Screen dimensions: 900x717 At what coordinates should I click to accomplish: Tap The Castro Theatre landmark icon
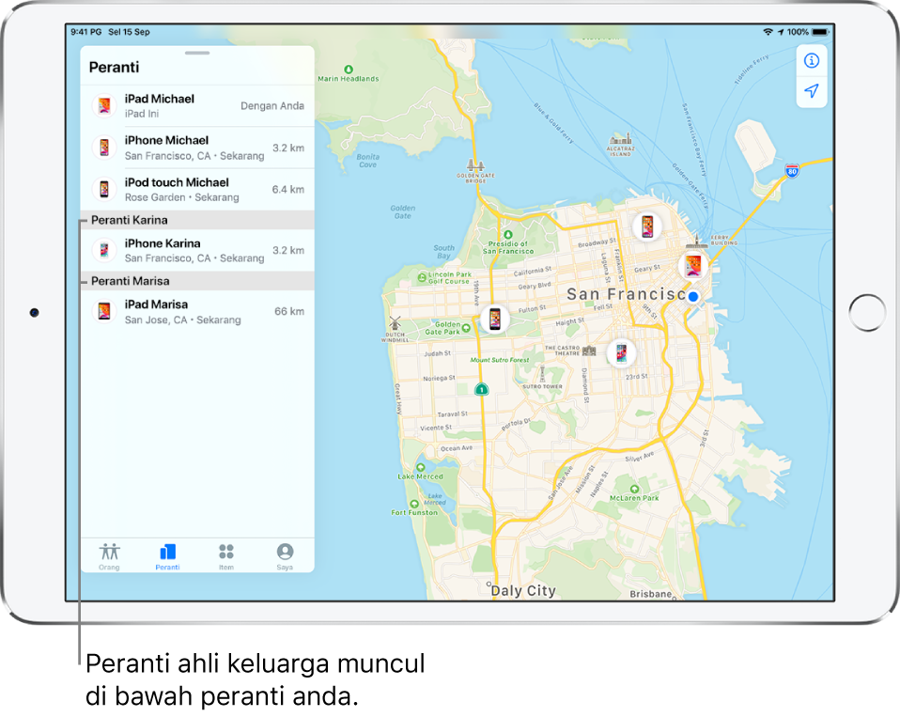(x=589, y=351)
